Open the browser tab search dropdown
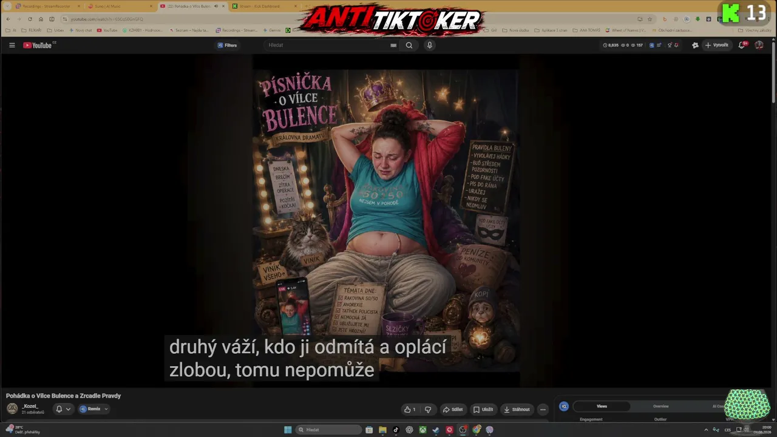This screenshot has width=777, height=437. pos(6,6)
